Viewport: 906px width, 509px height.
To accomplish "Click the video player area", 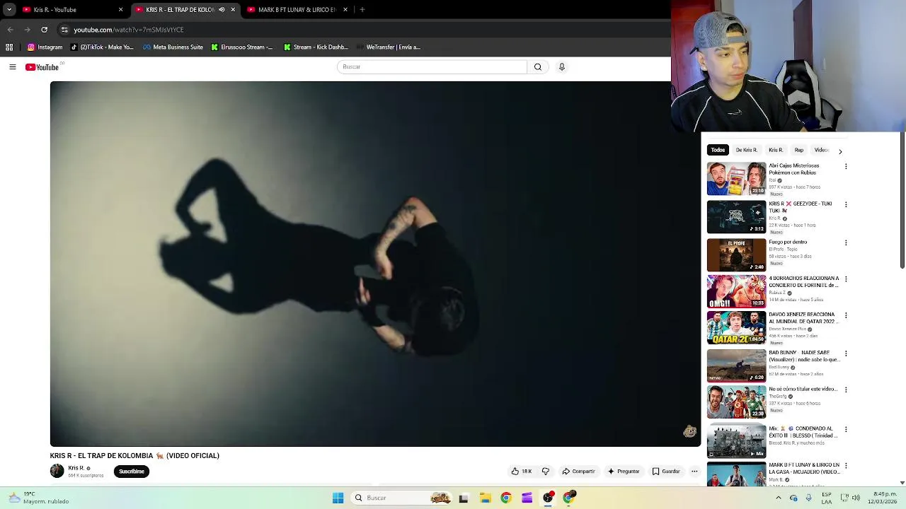I will pos(375,264).
